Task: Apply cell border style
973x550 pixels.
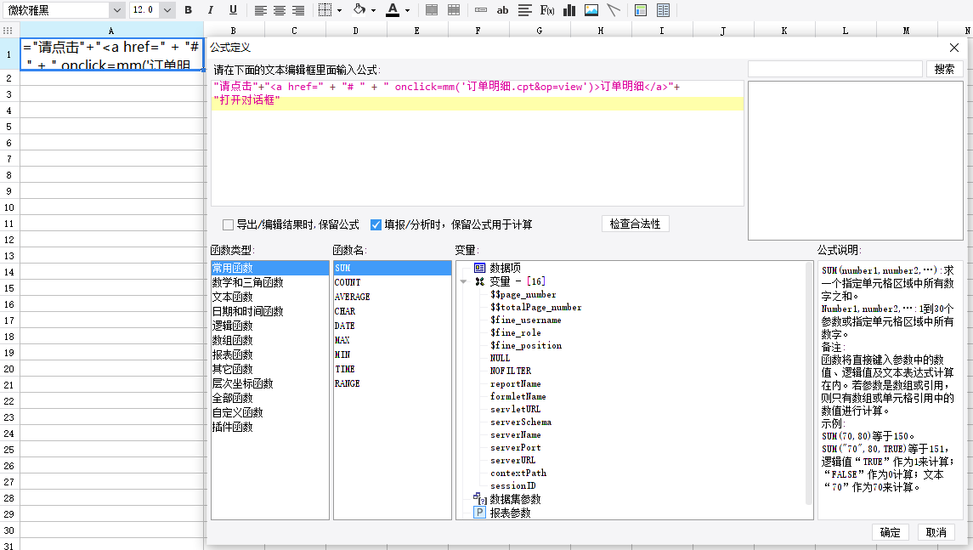Action: (325, 10)
